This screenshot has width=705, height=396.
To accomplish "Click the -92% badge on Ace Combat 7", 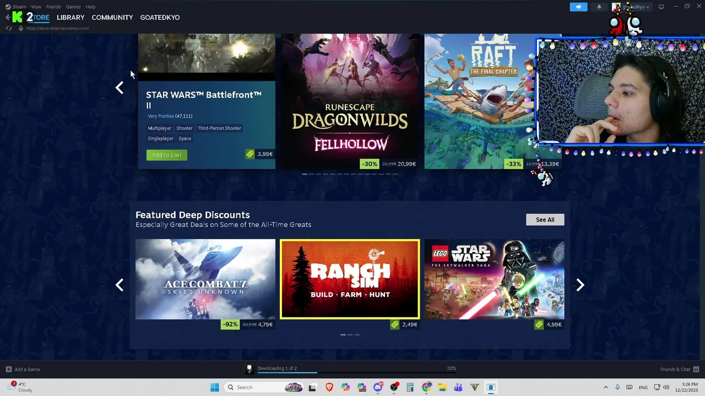I will pos(230,324).
